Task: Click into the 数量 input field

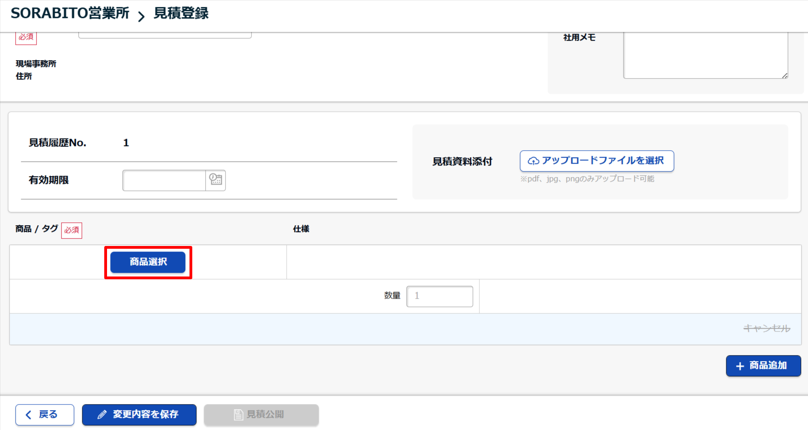Action: pos(439,296)
